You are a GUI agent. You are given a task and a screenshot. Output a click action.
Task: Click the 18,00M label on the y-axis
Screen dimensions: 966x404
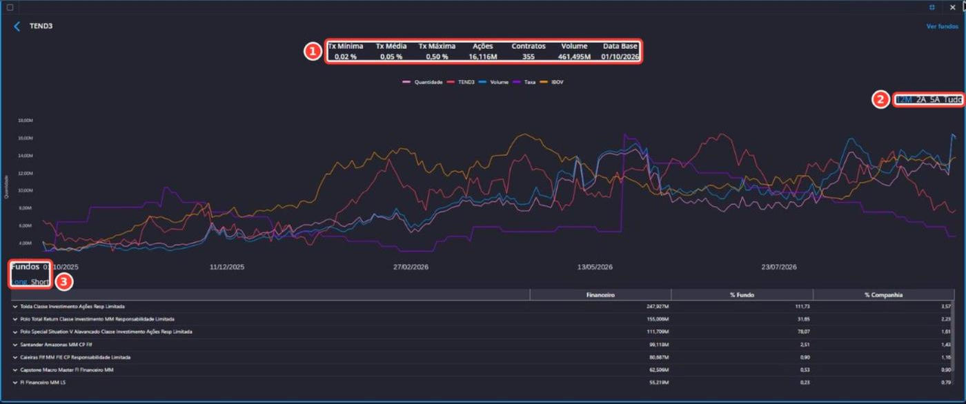click(26, 120)
